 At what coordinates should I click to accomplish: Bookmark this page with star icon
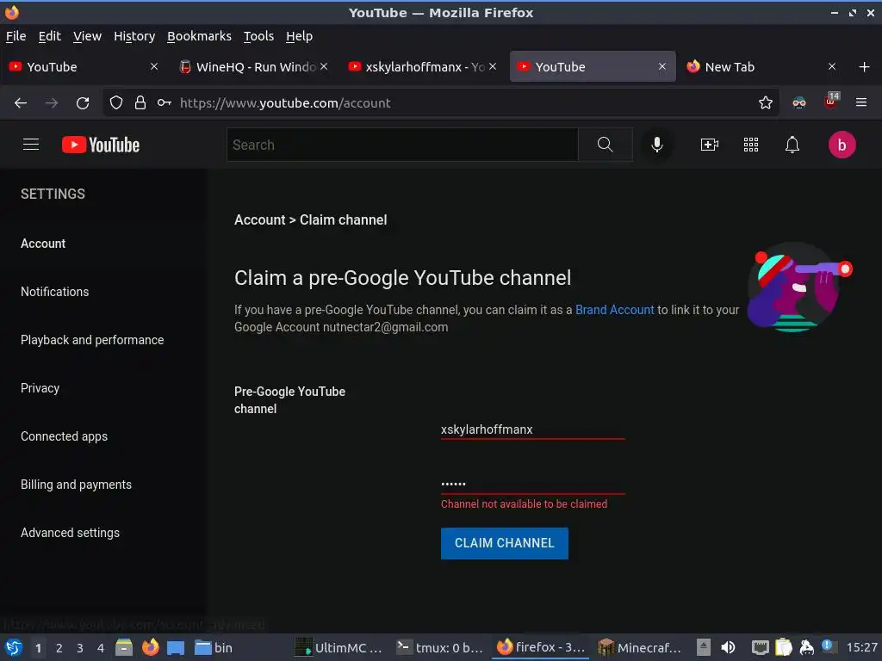[x=765, y=103]
